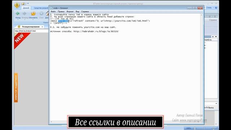Image resolution: width=231 pixels, height=130 pixels.
Task: Switch to the Средства разработки ribbon tab
Action: click(x=41, y=8)
